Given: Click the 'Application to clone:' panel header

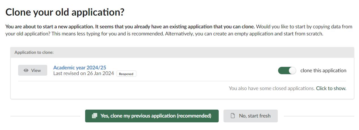Looking at the screenshot, I should (x=34, y=52).
